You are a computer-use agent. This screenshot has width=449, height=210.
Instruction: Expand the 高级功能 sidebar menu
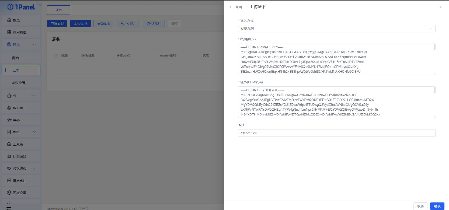pos(34,168)
